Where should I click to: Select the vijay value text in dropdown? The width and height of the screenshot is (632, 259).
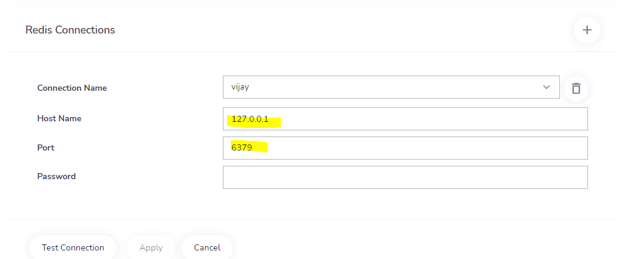tap(240, 87)
